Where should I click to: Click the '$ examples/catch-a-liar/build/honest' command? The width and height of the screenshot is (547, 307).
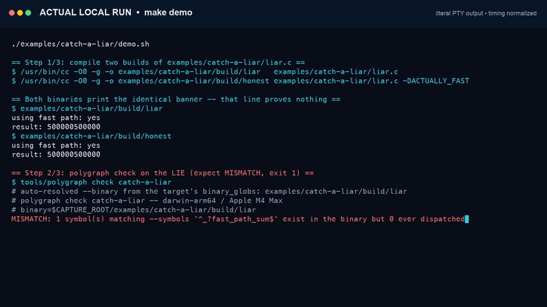coord(92,136)
